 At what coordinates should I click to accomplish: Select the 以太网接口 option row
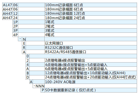[x=79, y=43]
